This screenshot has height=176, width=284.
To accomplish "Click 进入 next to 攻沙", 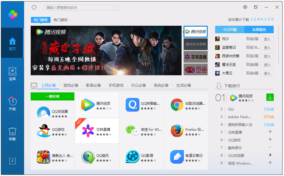I will coord(267,39).
